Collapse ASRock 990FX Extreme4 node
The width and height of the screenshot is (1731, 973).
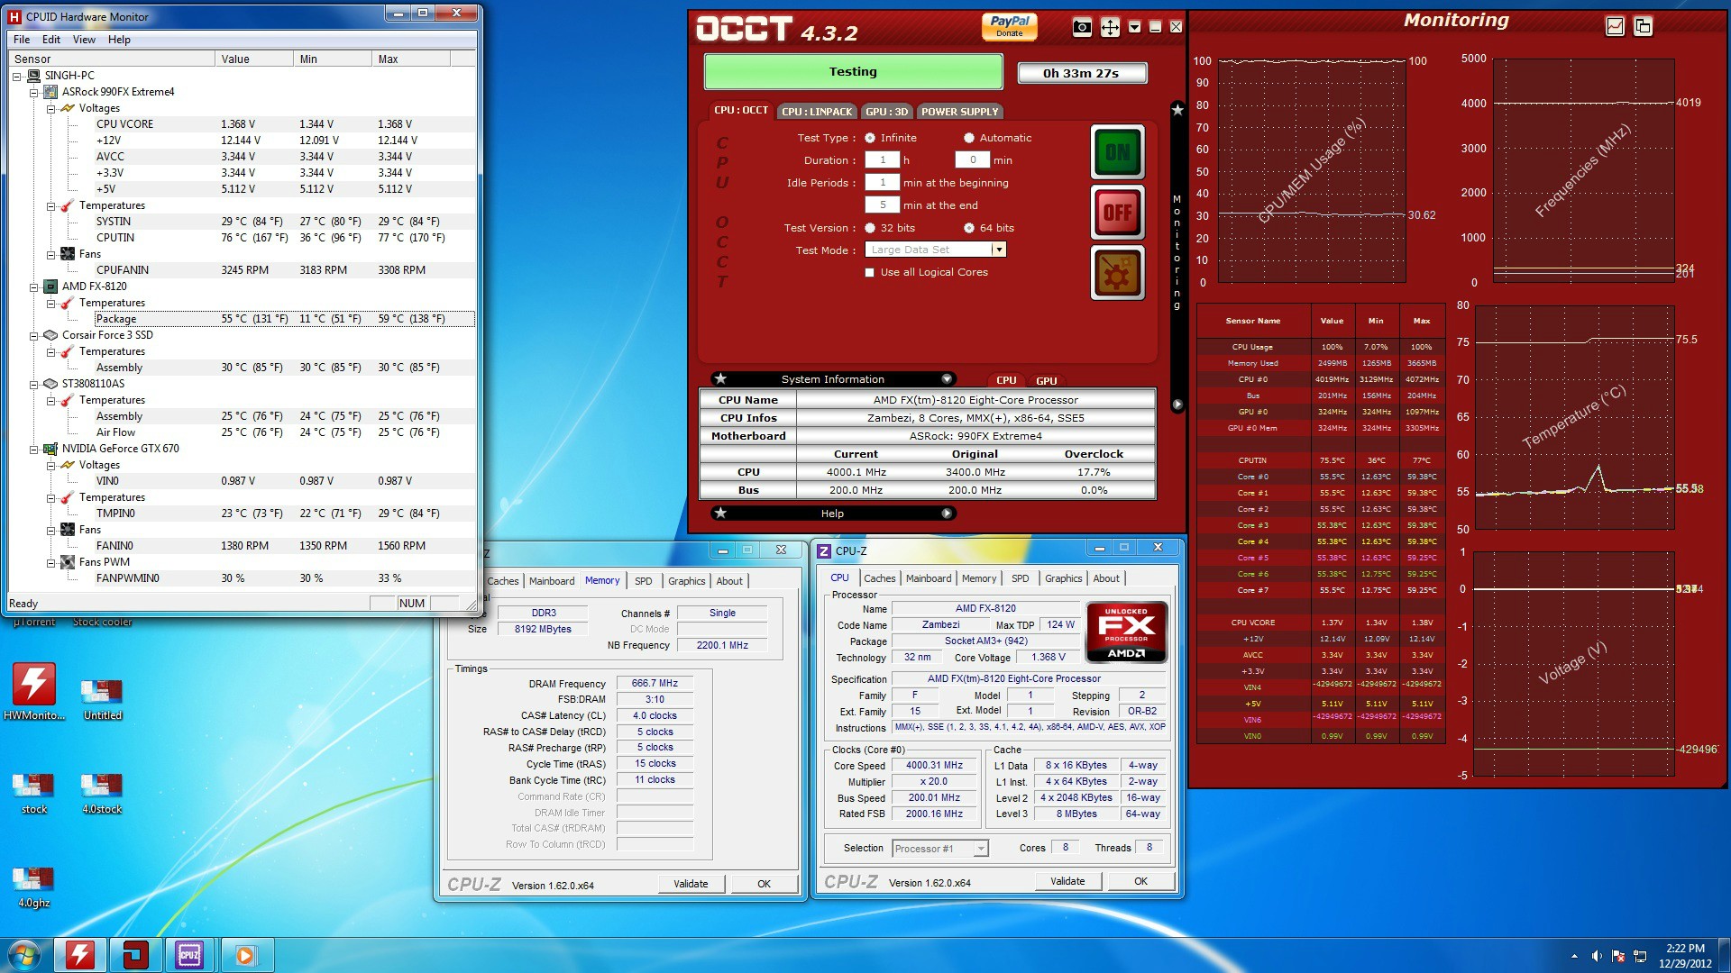click(34, 93)
